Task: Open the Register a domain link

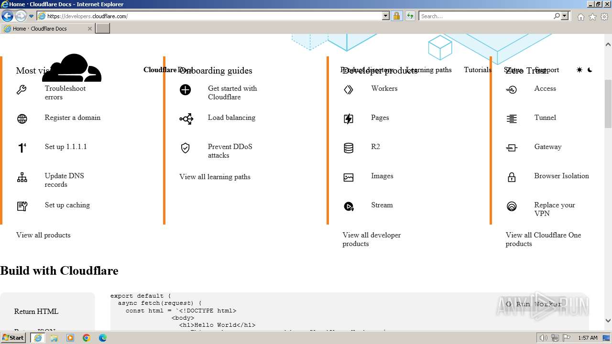Action: pos(73,118)
